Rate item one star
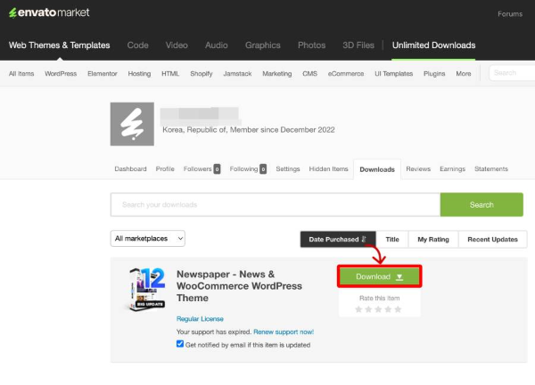 pyautogui.click(x=358, y=309)
